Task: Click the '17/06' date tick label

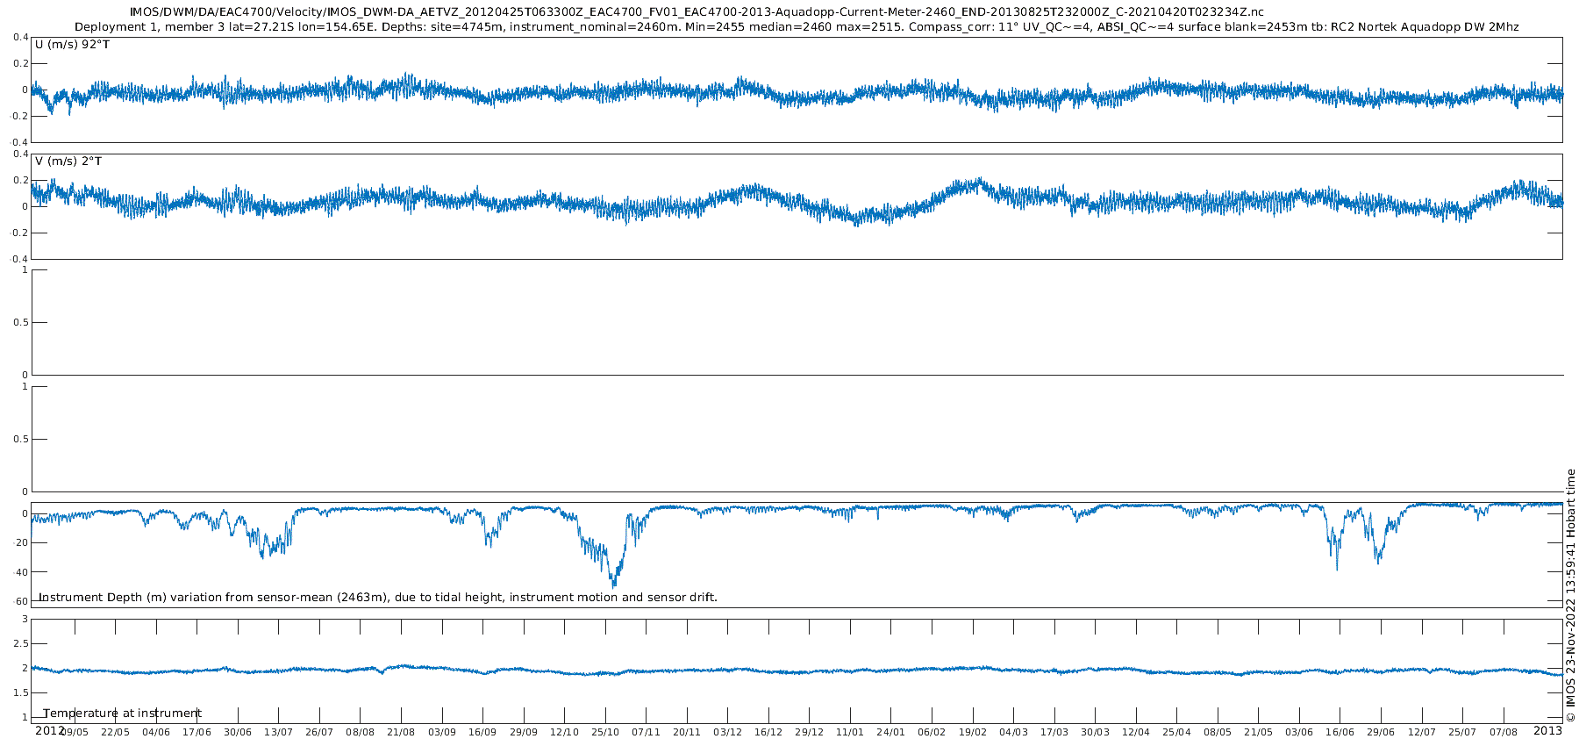Action: pos(196,732)
